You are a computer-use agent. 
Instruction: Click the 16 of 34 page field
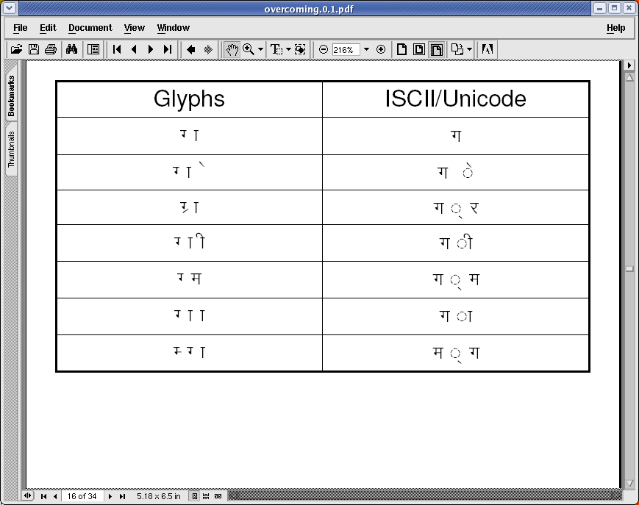[82, 496]
